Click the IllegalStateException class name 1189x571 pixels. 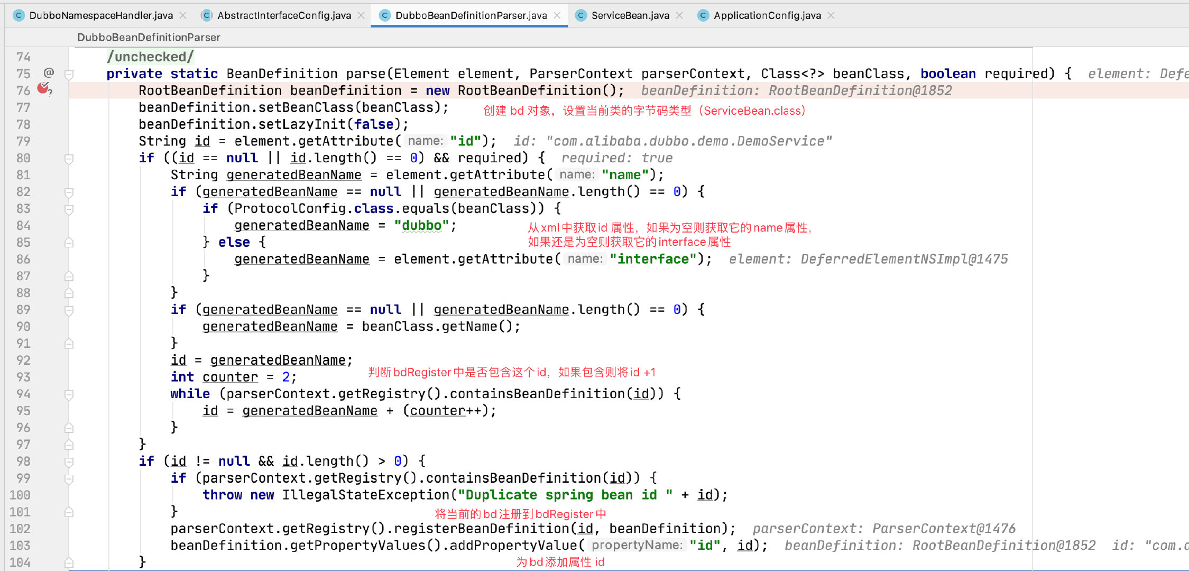[x=365, y=495]
